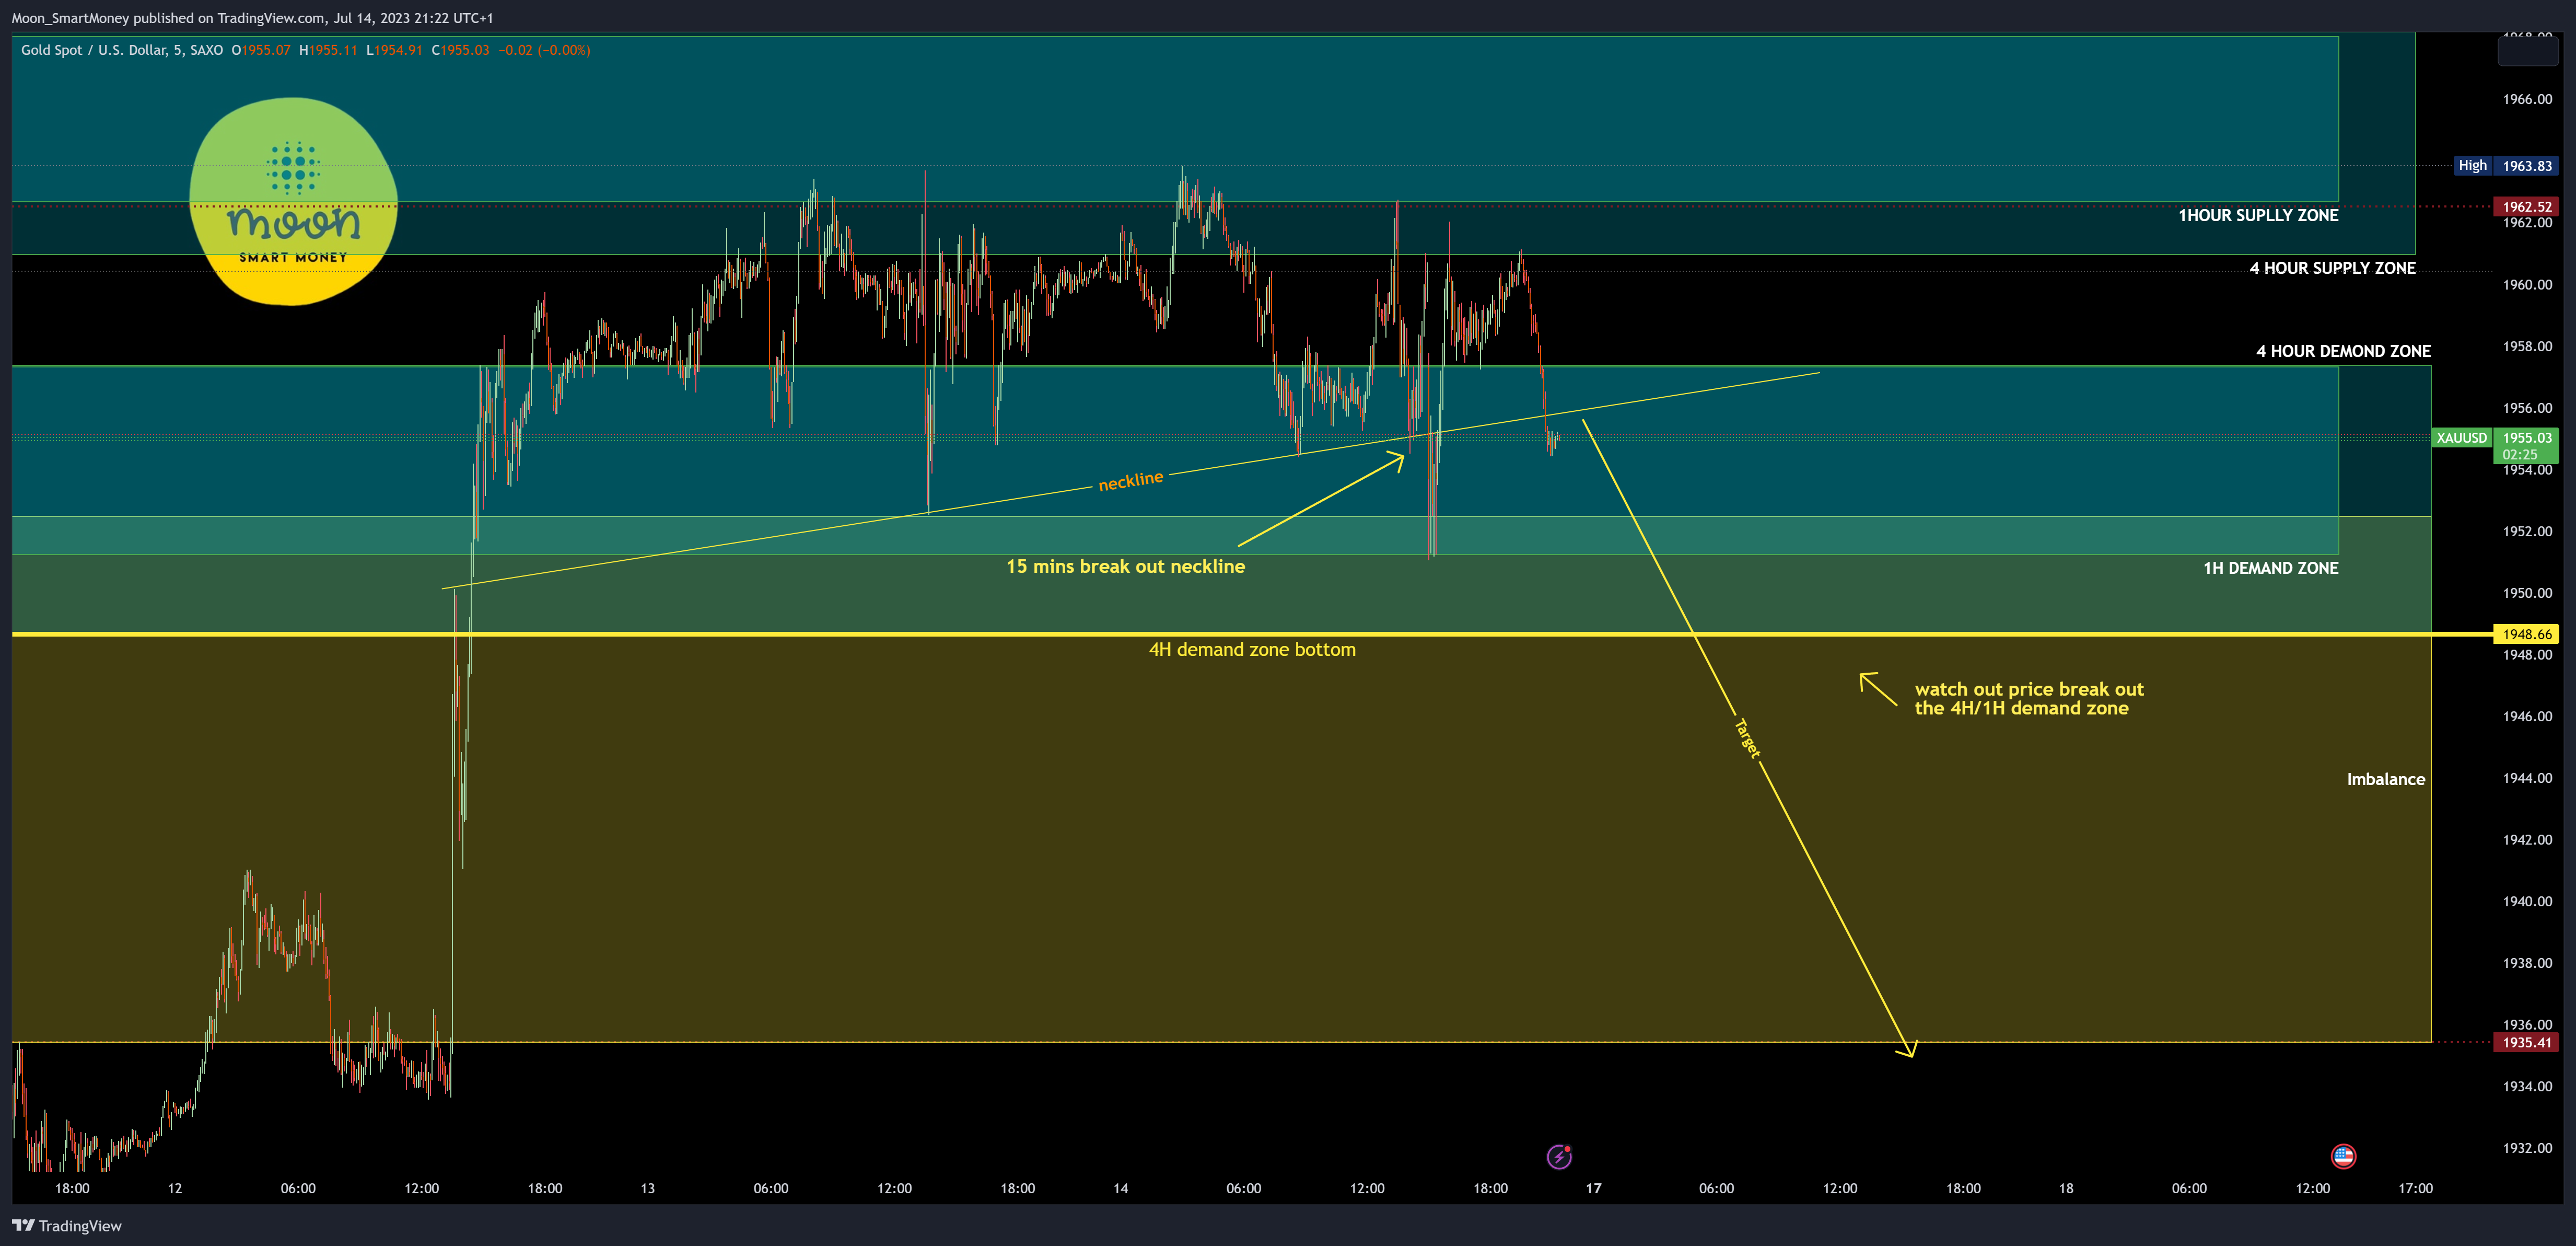This screenshot has height=1246, width=2576.
Task: Select the '1H DEMAND ZONE' label
Action: pos(2270,569)
